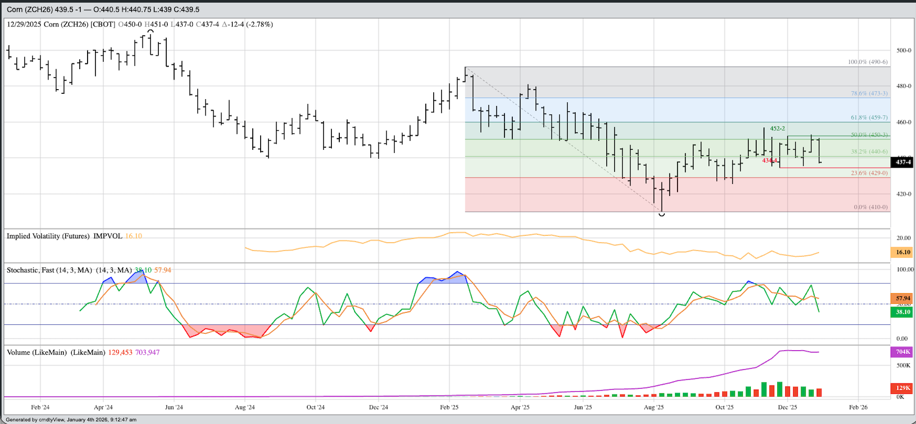Screen dimensions: 916x424
Task: Select the 0.0% (410-0) Fibonacci label
Action: coord(871,207)
